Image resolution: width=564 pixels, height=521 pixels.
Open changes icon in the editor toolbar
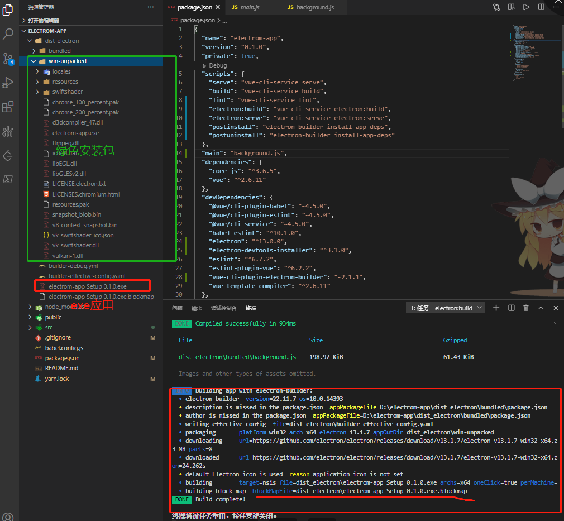pos(511,7)
